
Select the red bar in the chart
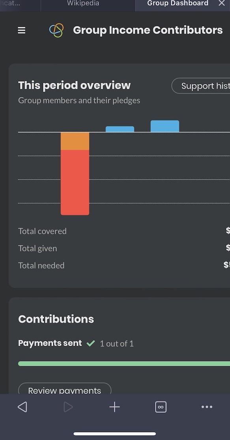[x=75, y=182]
